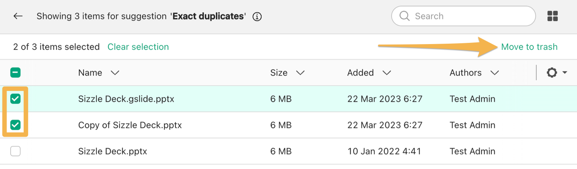The width and height of the screenshot is (577, 169).
Task: Select date '10 Jan 2022 4:41'
Action: tap(384, 151)
